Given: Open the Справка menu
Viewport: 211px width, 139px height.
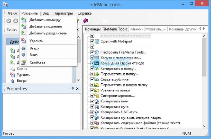Looking at the screenshot, I should click(85, 13).
